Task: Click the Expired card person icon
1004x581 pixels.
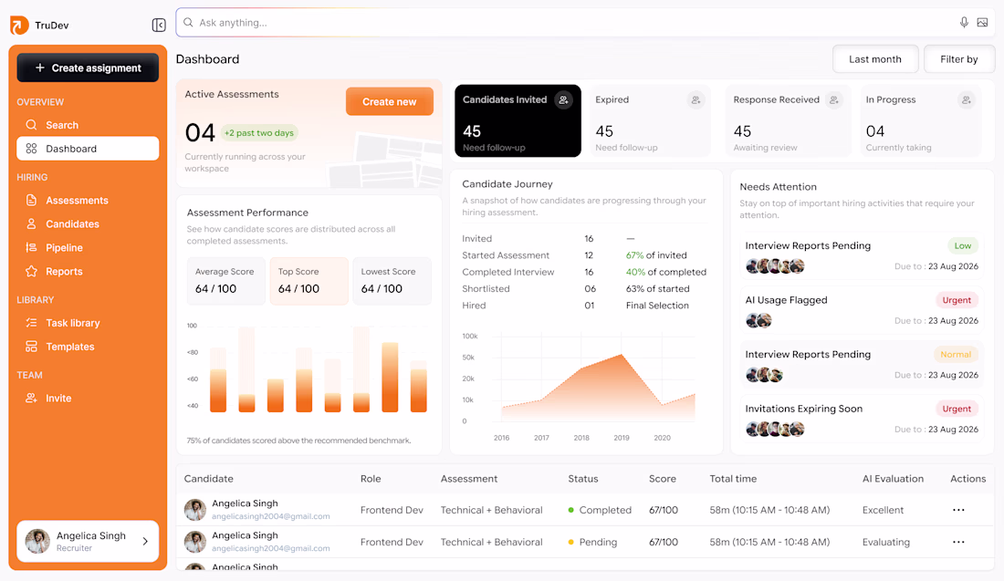Action: [x=696, y=99]
